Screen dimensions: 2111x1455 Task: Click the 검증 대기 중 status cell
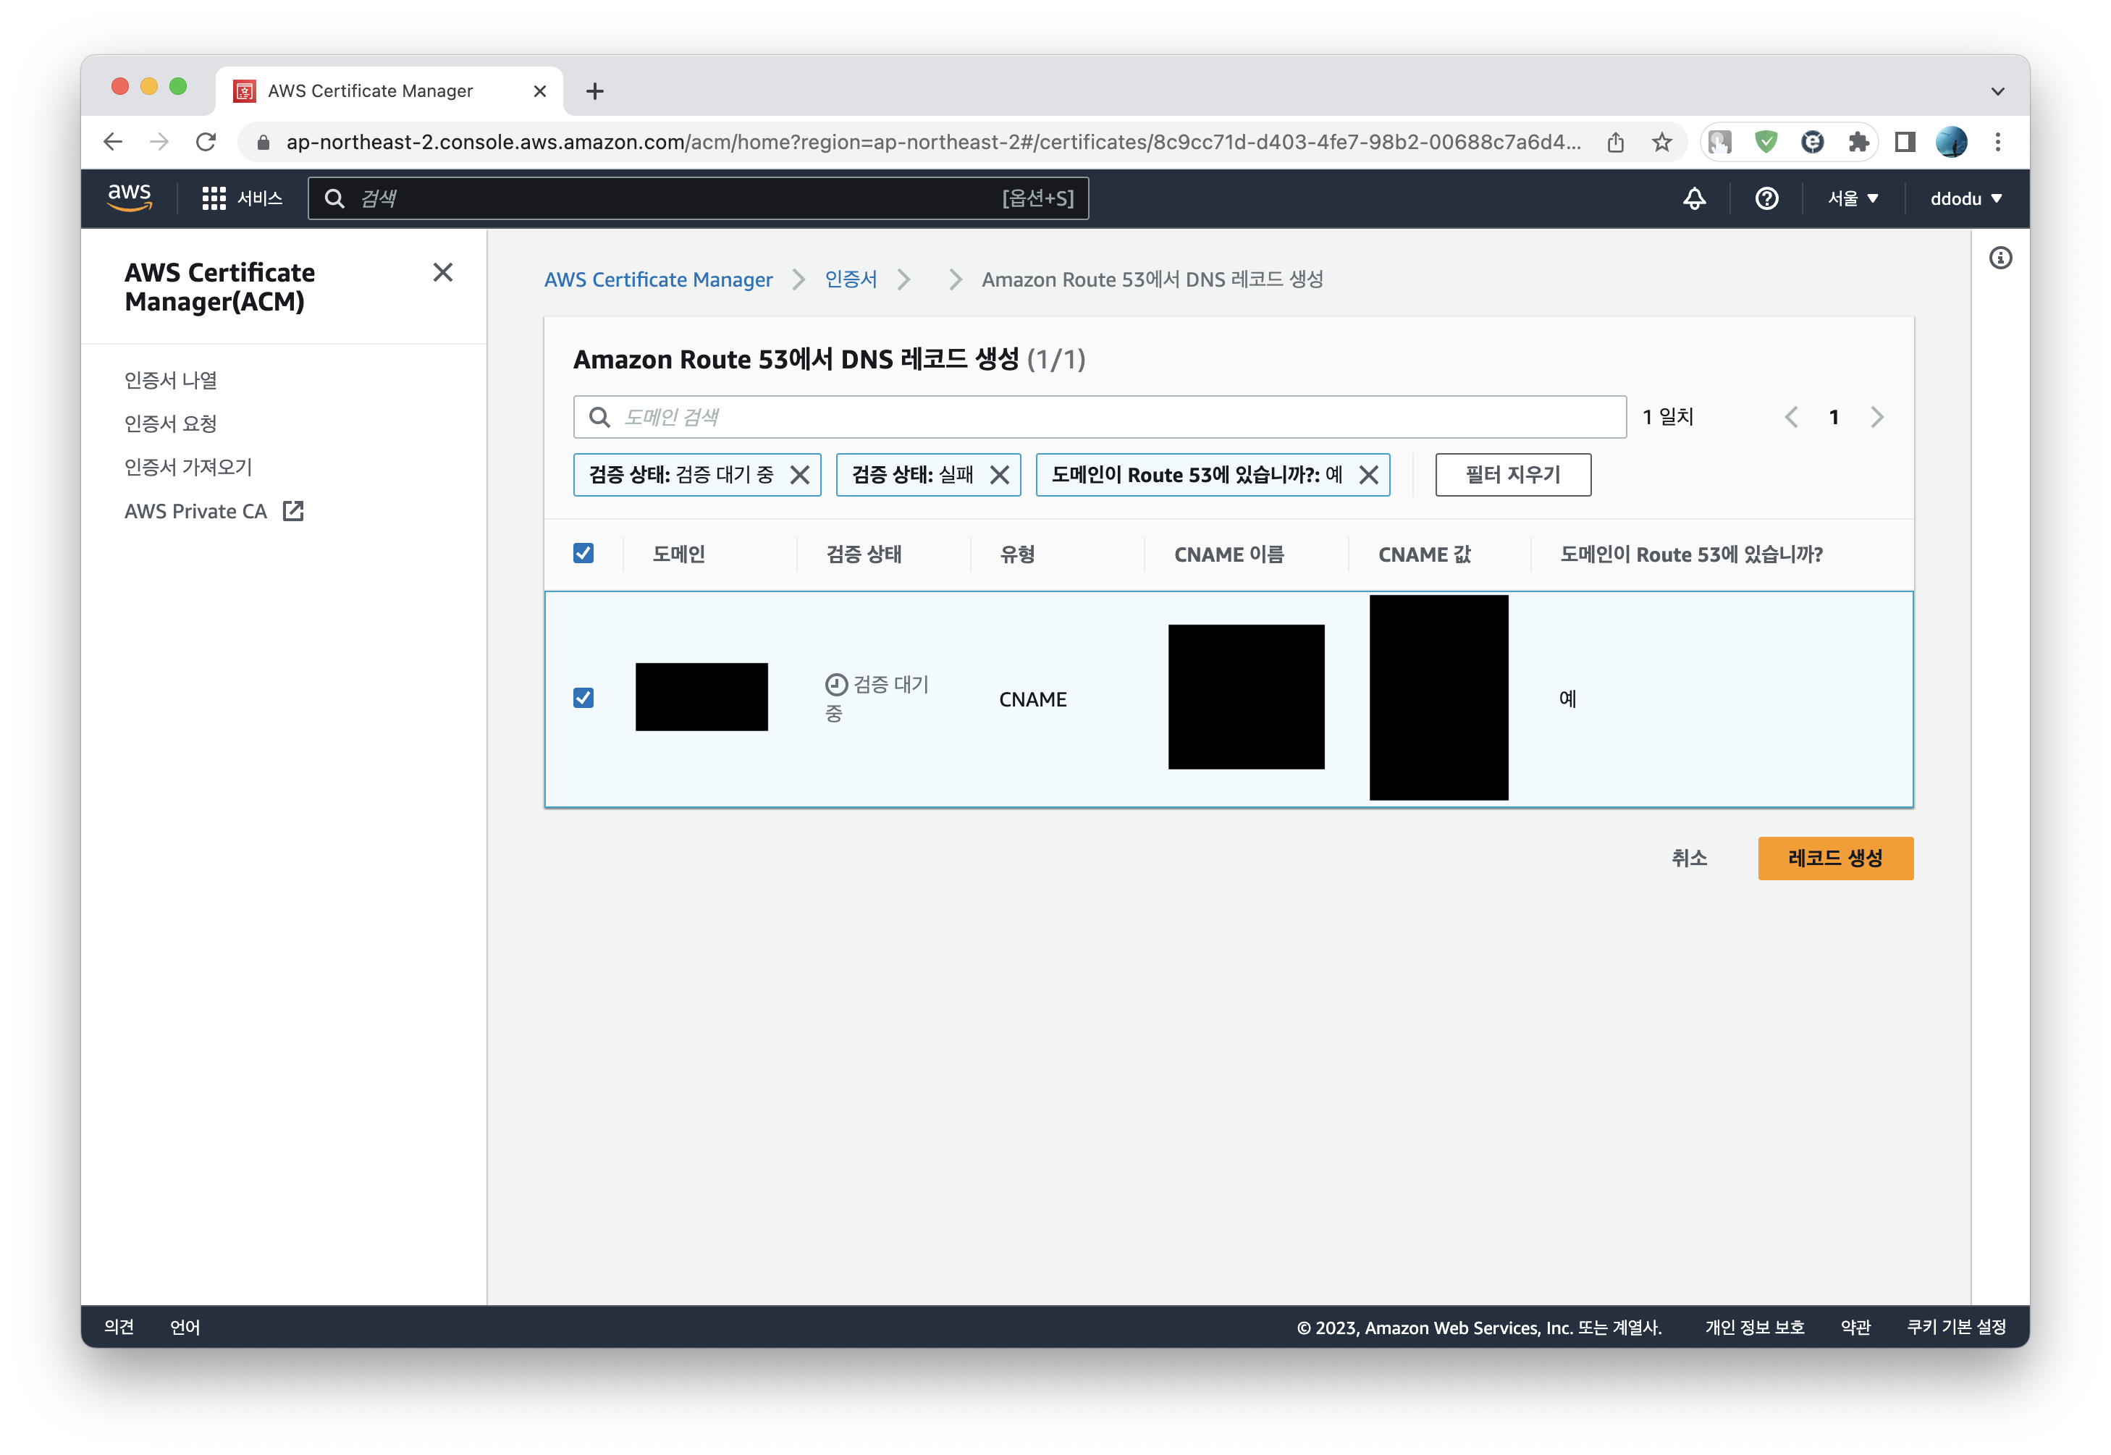tap(876, 699)
